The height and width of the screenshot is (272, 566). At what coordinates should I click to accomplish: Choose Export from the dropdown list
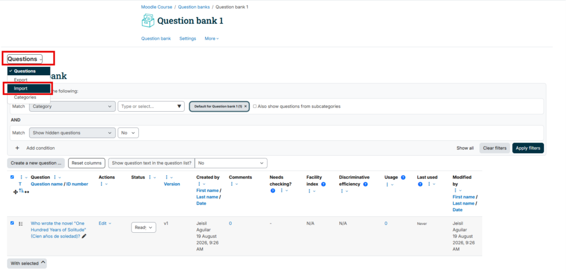click(x=29, y=80)
